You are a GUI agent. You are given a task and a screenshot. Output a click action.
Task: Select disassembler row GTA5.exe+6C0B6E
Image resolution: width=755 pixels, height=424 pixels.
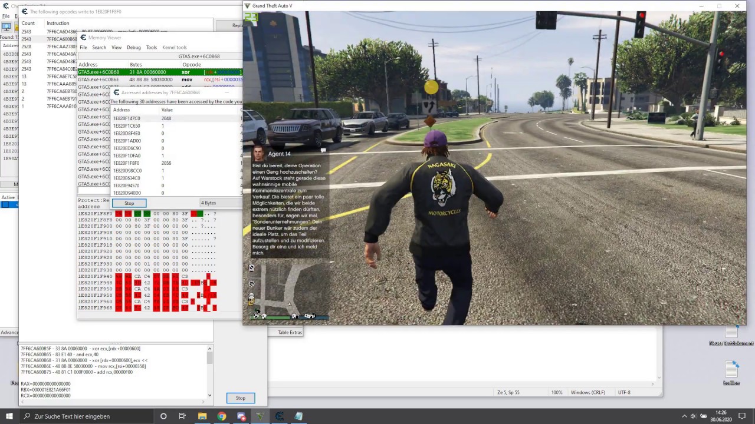pyautogui.click(x=160, y=79)
